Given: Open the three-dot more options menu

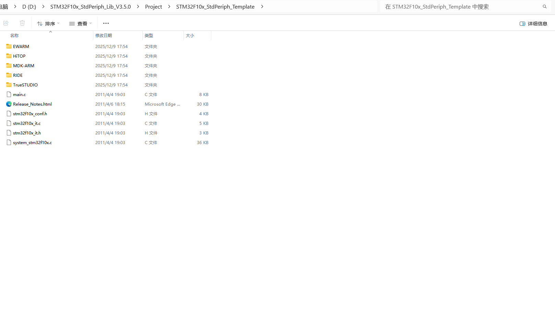Looking at the screenshot, I should coord(106,23).
